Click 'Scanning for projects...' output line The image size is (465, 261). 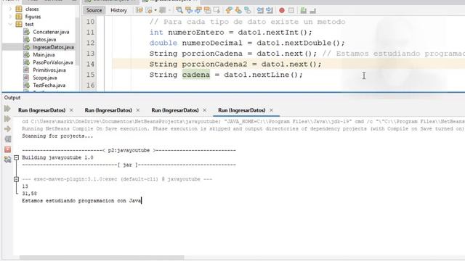57,136
